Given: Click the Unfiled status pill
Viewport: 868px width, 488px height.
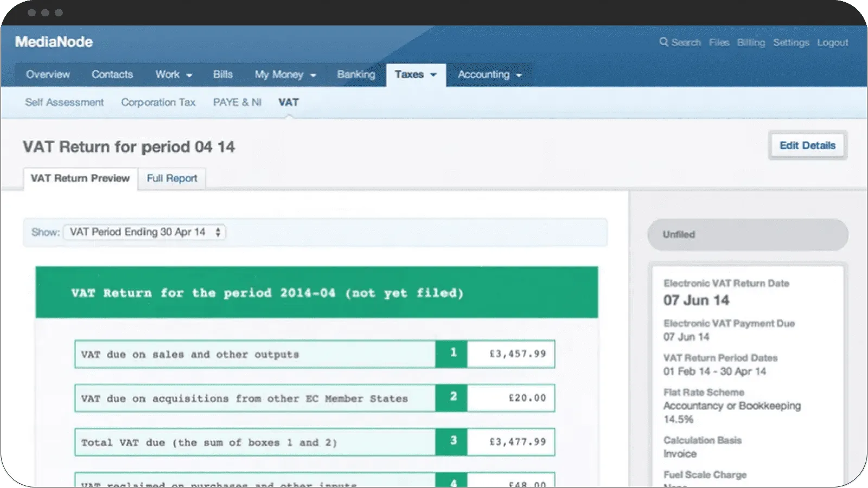Looking at the screenshot, I should (x=748, y=234).
